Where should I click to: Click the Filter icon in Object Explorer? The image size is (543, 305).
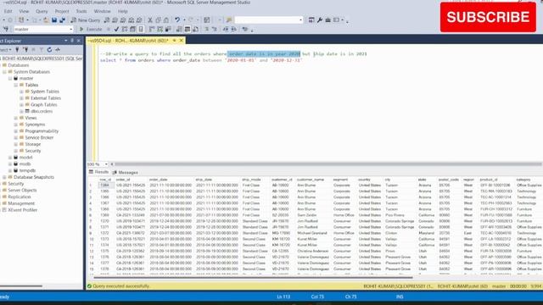(x=42, y=50)
